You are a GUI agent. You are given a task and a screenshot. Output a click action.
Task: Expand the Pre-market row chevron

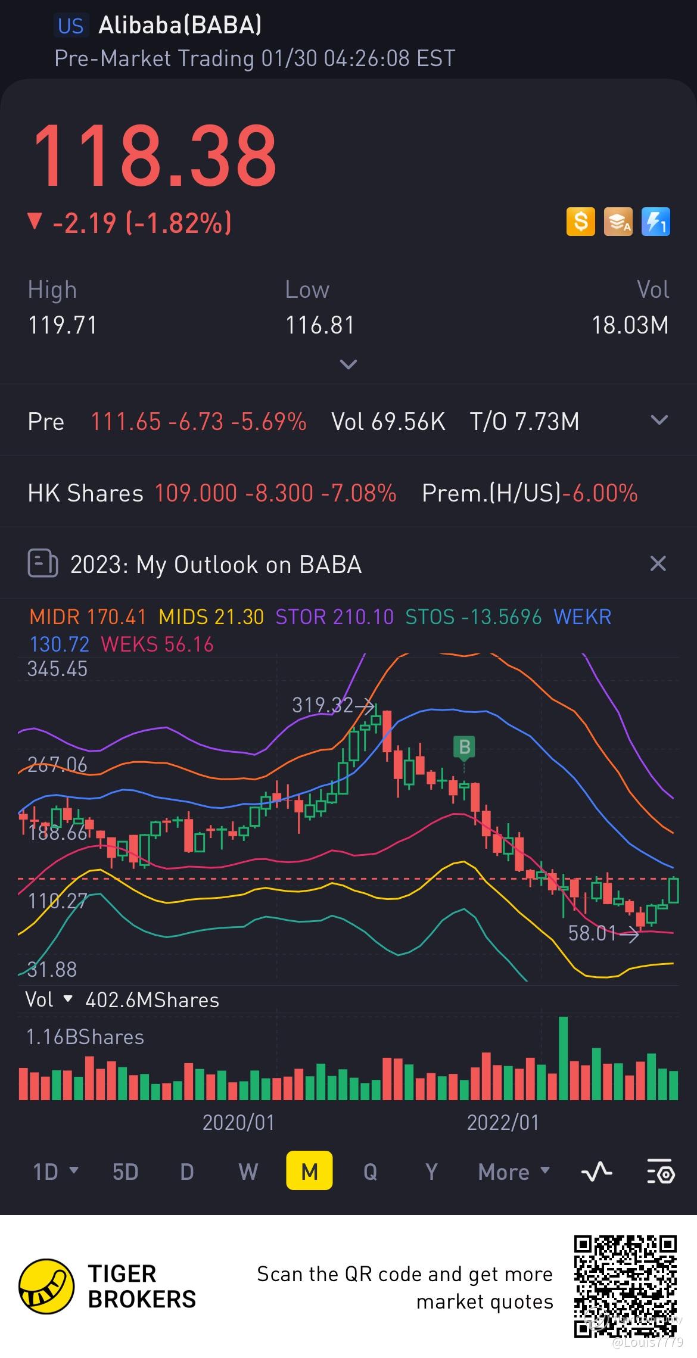659,421
